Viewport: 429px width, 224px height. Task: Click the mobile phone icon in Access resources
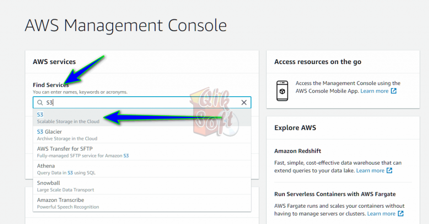(x=282, y=91)
